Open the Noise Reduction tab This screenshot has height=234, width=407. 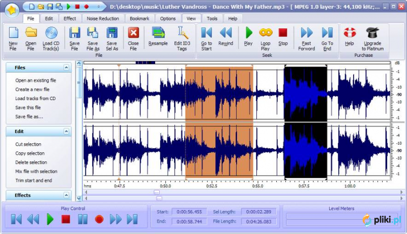tap(103, 19)
